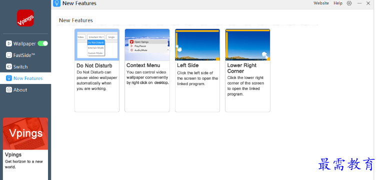Screen dimensions: 379x180
Task: Click the Left Side thumbnail image
Action: coord(197,44)
